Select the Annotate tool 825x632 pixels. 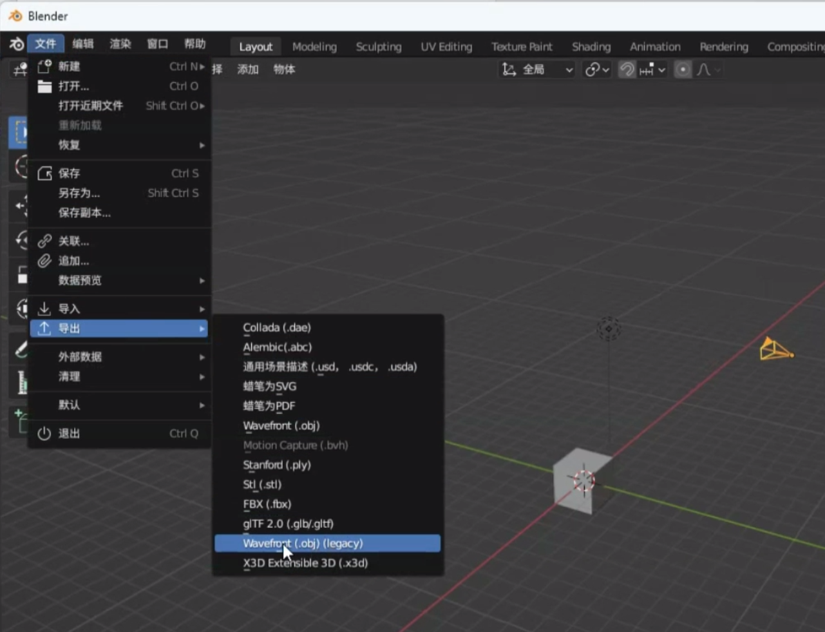[19, 348]
